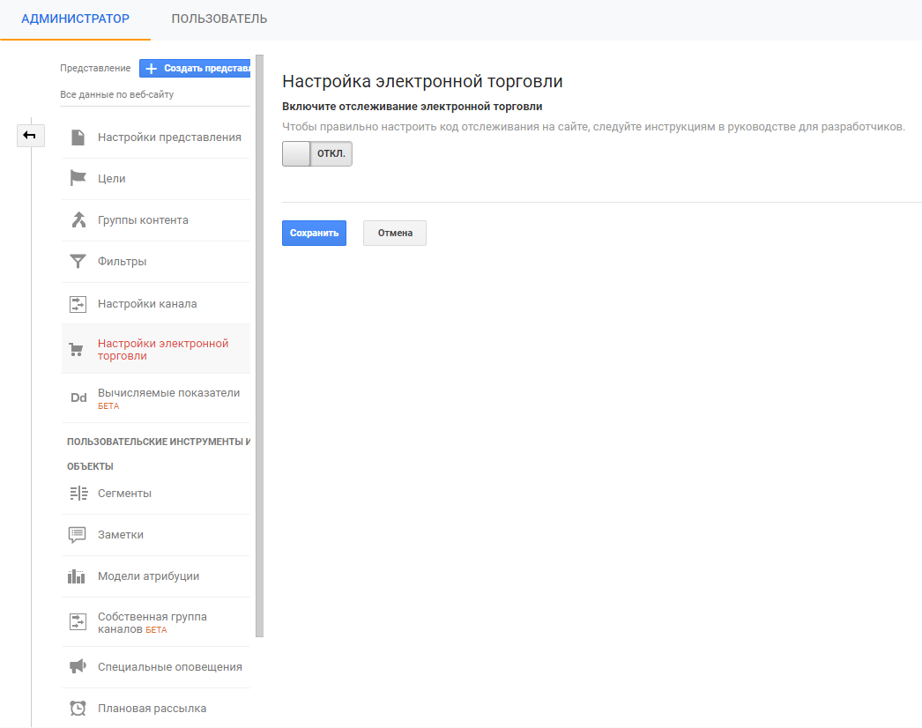Click the Attribution Models bar chart icon
Viewport: 922px width, 728px height.
[78, 576]
